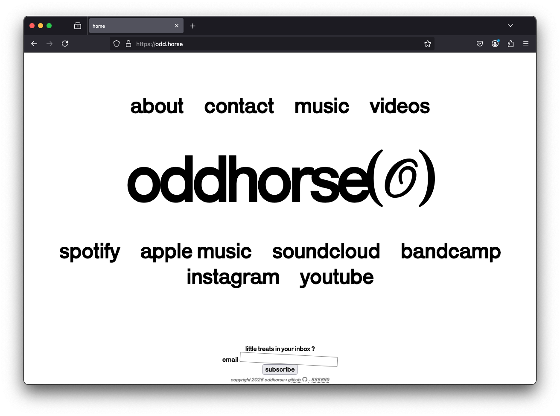
Task: Open the about page
Action: pos(157,106)
